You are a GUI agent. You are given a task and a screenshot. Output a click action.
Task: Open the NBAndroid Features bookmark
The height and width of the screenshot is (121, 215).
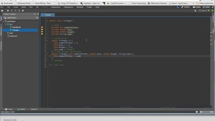pos(157,3)
